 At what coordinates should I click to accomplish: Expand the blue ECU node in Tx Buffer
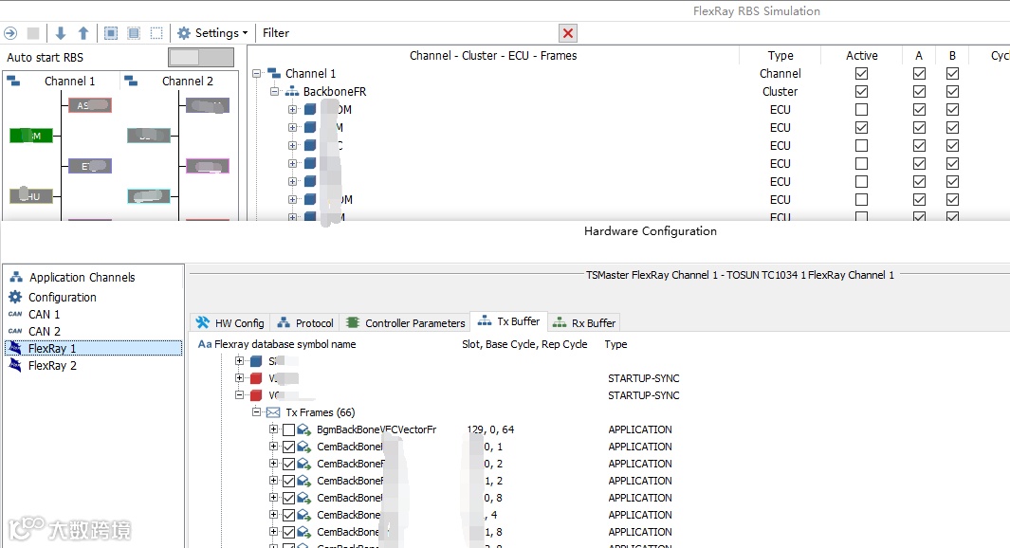240,360
